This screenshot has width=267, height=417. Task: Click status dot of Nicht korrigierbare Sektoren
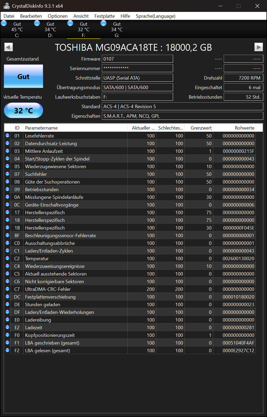[x=7, y=281]
